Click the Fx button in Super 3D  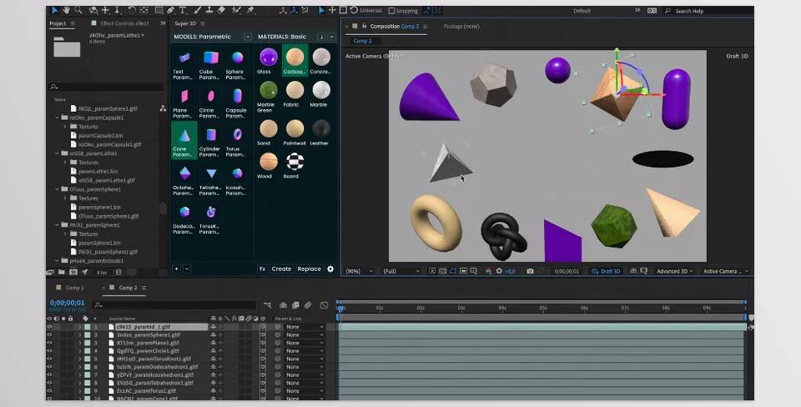[262, 269]
